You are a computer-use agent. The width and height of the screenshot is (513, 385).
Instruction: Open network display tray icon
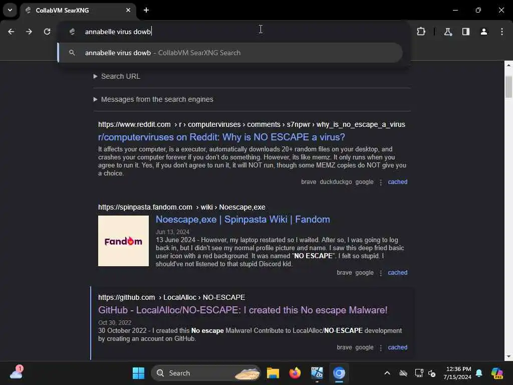pyautogui.click(x=419, y=373)
